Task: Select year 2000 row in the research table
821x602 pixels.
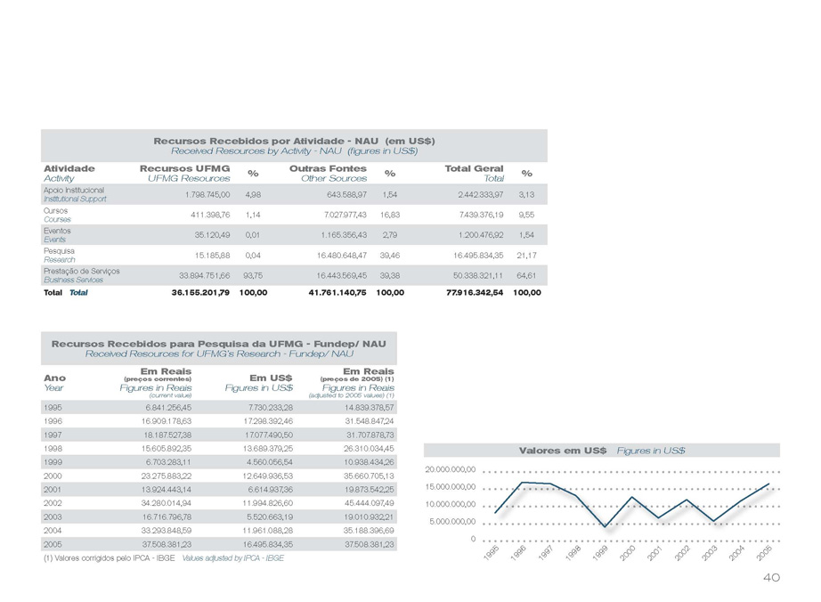Action: tap(53, 476)
